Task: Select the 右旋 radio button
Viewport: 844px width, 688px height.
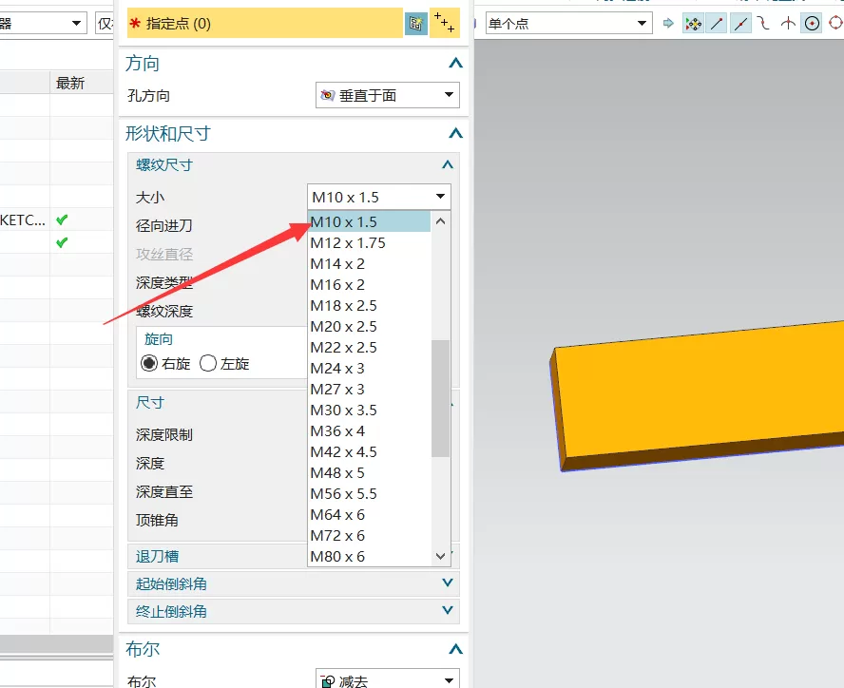Action: [149, 363]
